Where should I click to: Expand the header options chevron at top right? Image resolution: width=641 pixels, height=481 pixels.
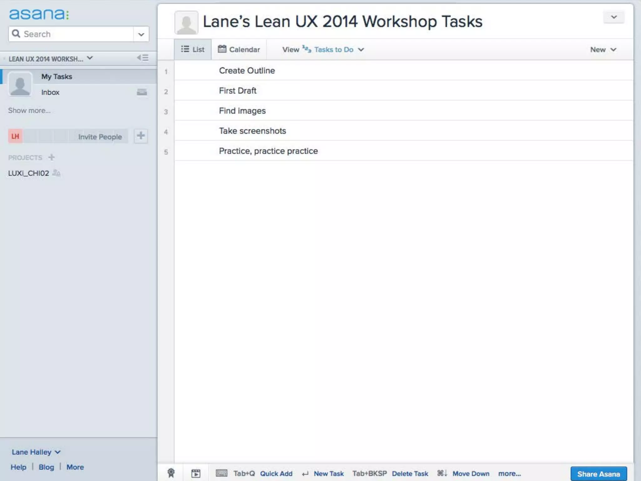point(613,17)
